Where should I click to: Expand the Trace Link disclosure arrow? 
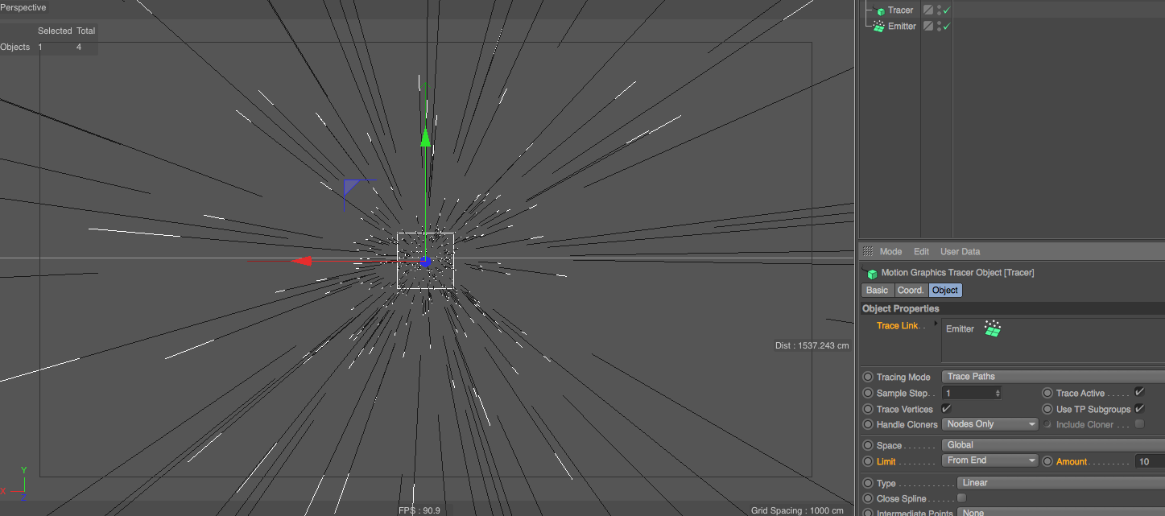936,323
